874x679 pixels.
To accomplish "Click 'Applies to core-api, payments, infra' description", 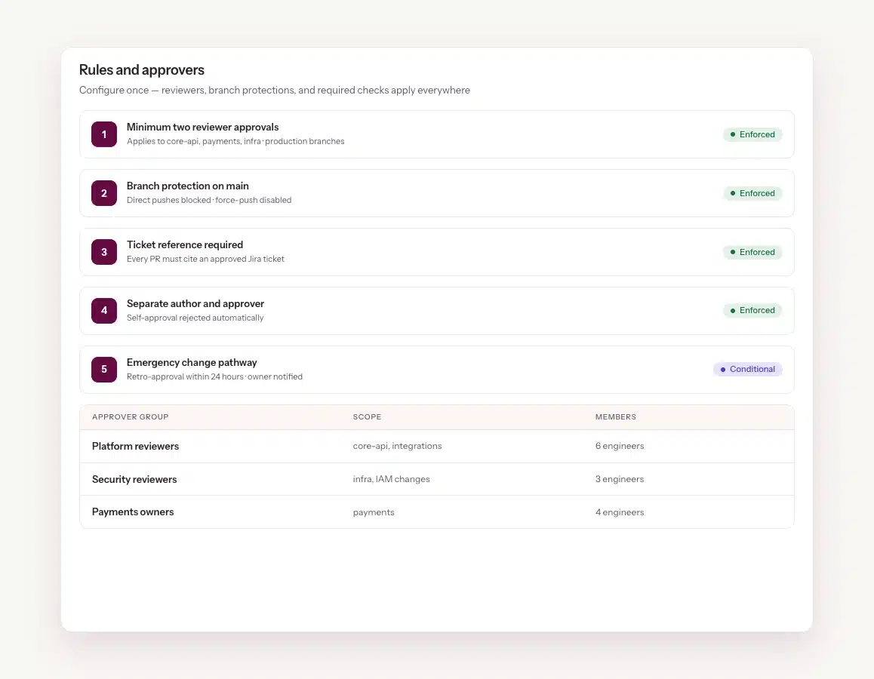I will click(235, 142).
